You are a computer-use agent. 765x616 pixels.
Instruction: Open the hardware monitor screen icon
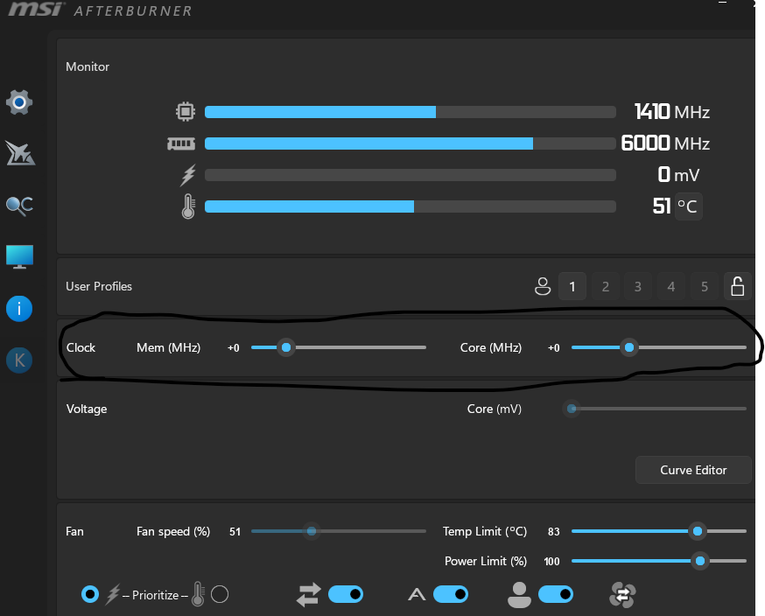point(19,257)
